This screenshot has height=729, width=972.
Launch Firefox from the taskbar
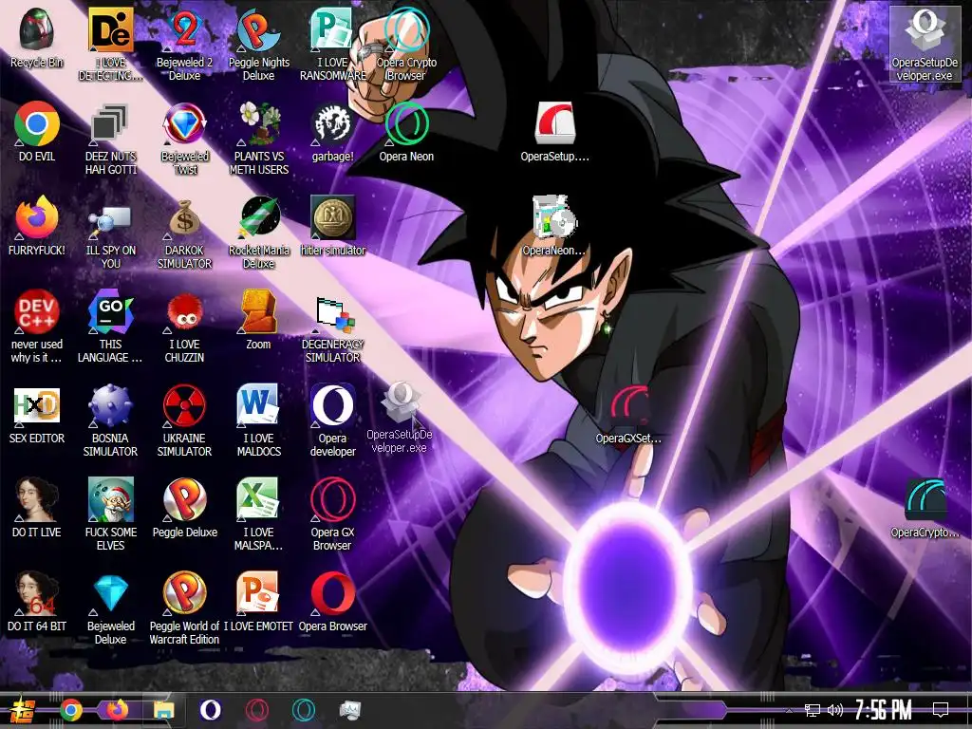pos(117,710)
